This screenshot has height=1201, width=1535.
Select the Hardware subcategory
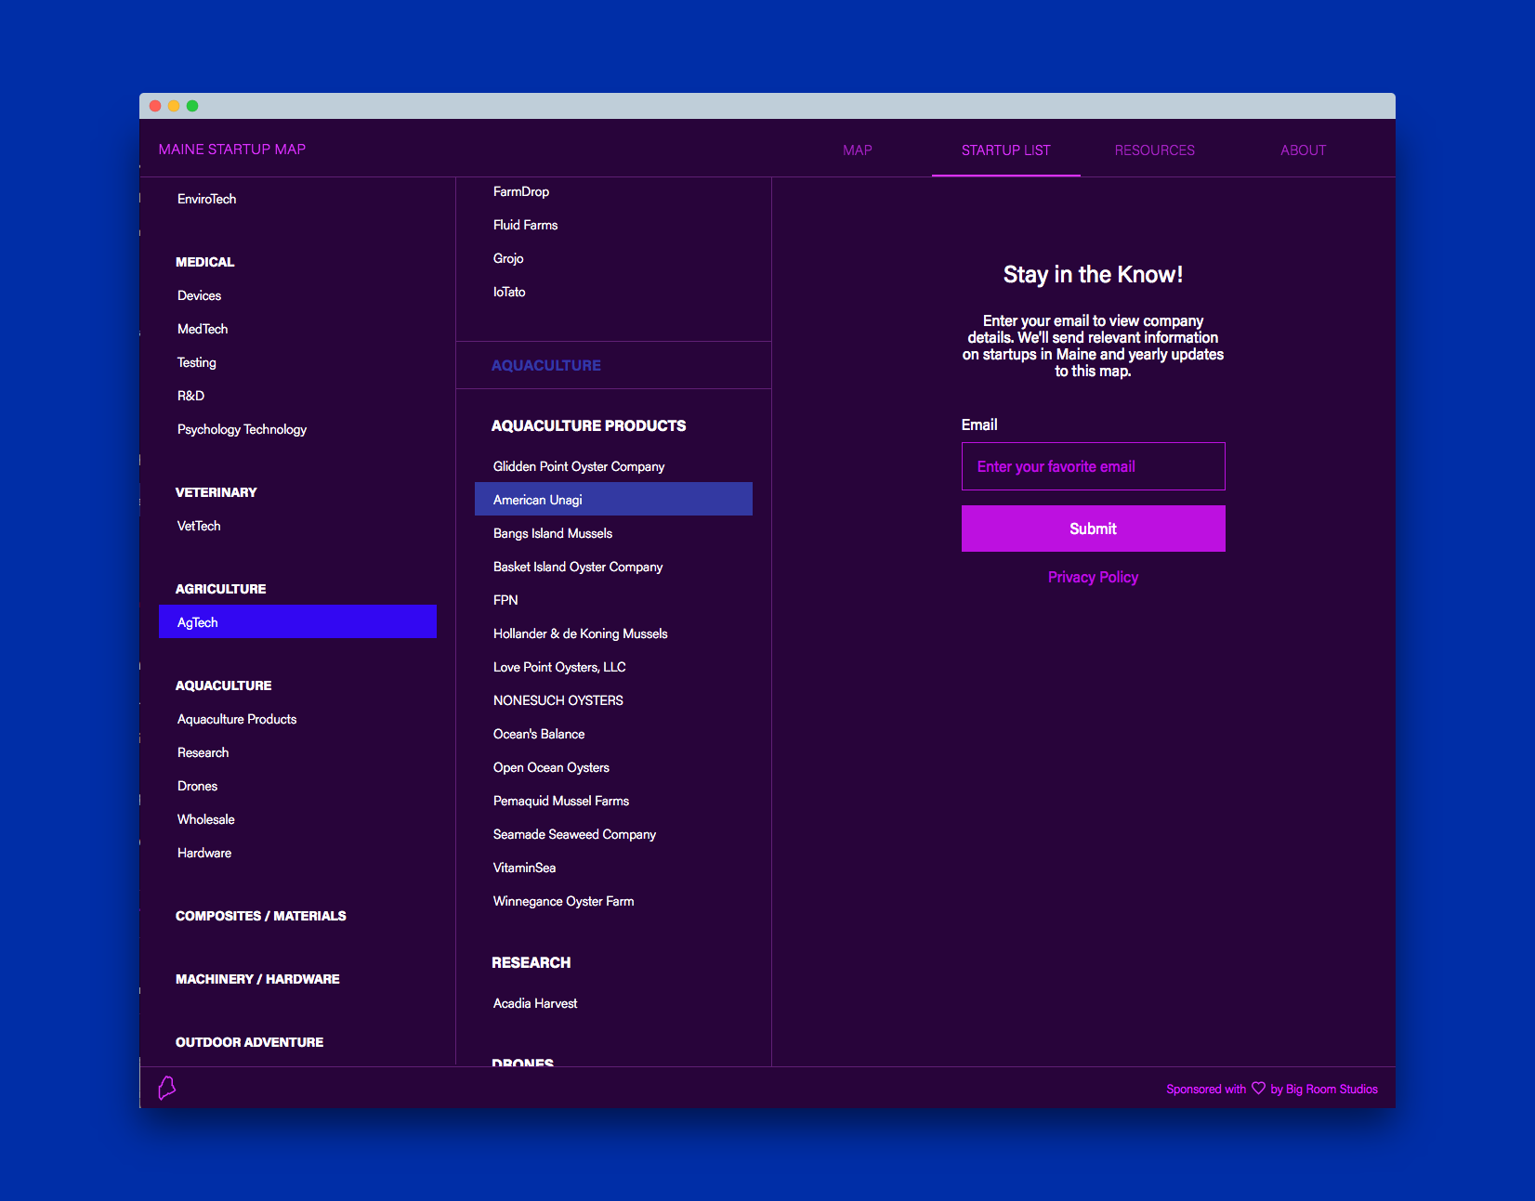[x=204, y=853]
